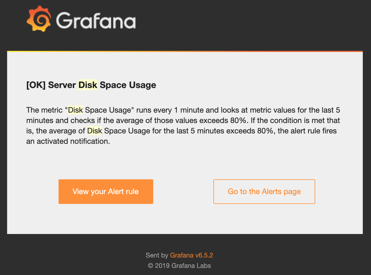
Task: Click the "runs every" text in the description
Action: click(154, 110)
